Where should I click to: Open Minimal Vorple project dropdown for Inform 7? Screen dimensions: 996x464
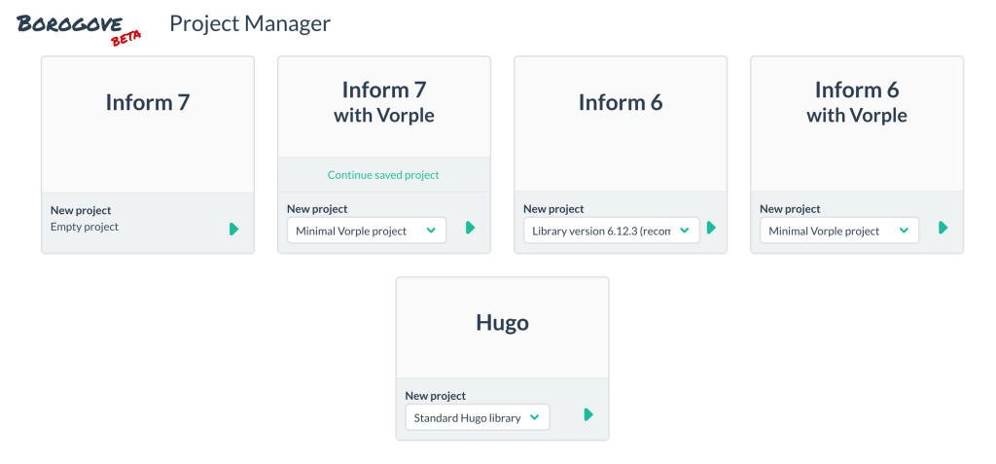click(x=367, y=231)
